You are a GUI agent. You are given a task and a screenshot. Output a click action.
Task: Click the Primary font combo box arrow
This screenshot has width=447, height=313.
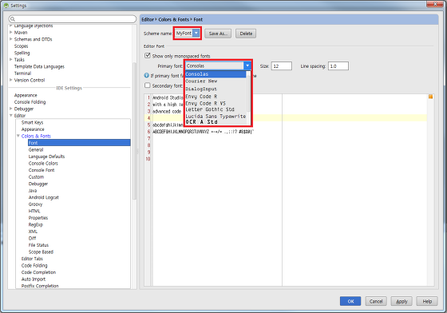[247, 65]
